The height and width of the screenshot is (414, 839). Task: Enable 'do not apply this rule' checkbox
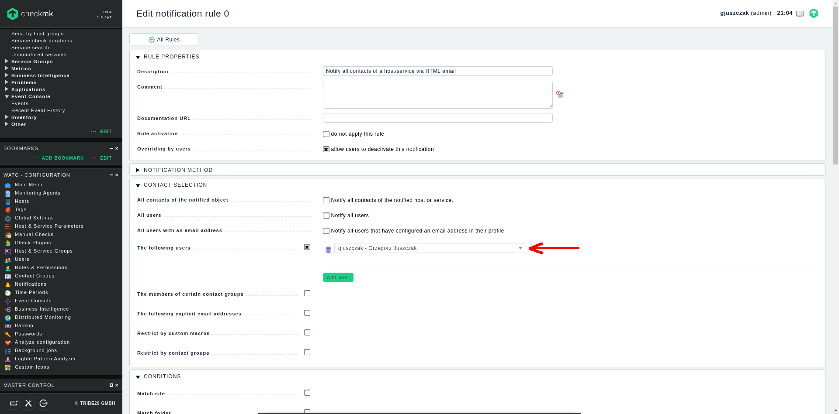pos(326,134)
